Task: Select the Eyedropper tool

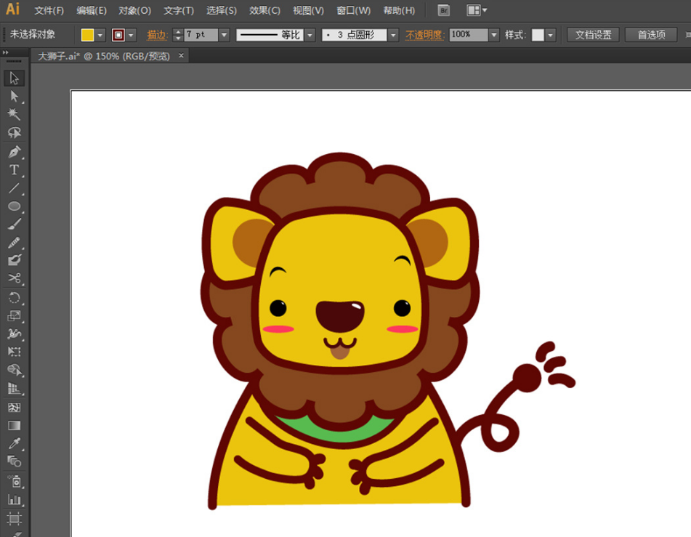Action: click(x=14, y=443)
